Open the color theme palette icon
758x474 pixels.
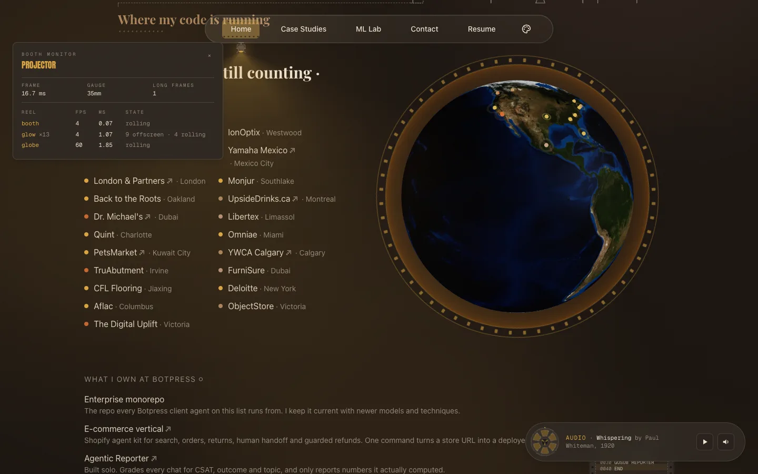[526, 29]
